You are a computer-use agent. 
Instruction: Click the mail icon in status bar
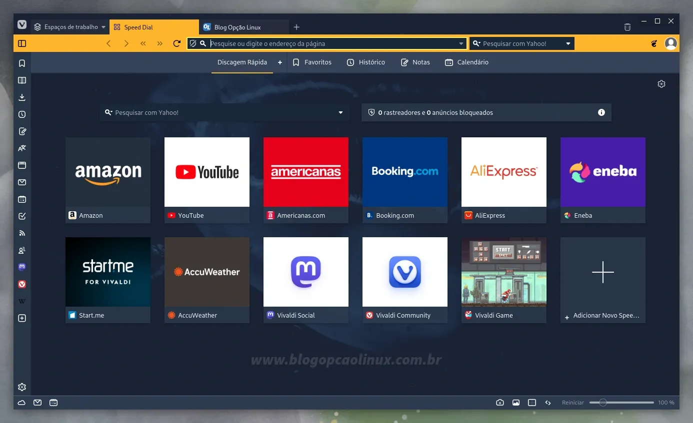coord(37,403)
